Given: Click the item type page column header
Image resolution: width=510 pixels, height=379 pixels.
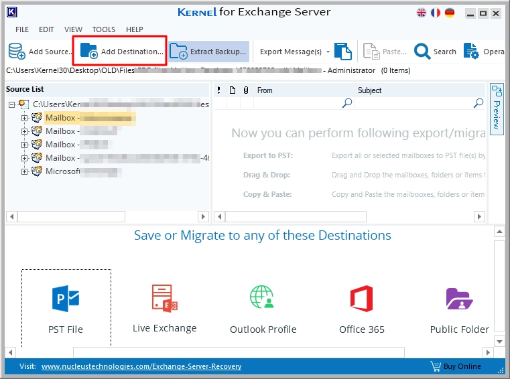Looking at the screenshot, I should coord(233,90).
